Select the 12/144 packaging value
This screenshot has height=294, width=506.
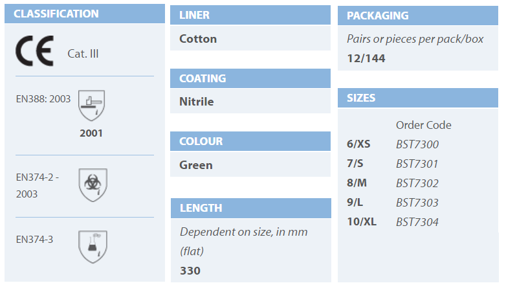click(x=366, y=58)
